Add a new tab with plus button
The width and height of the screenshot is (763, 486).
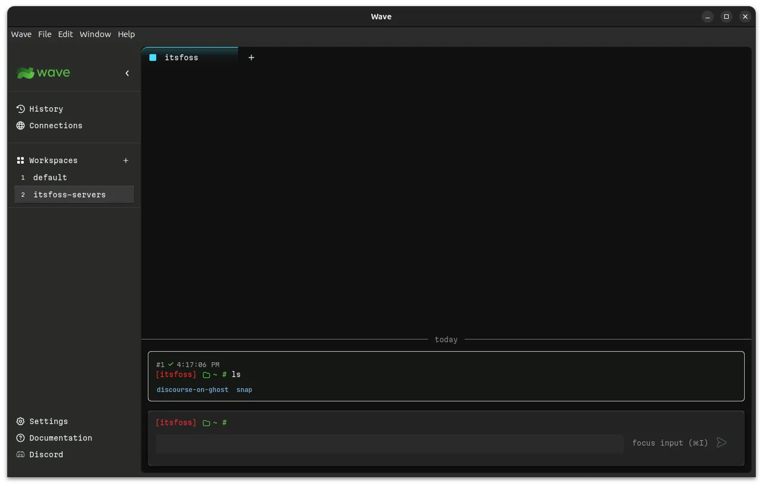251,58
